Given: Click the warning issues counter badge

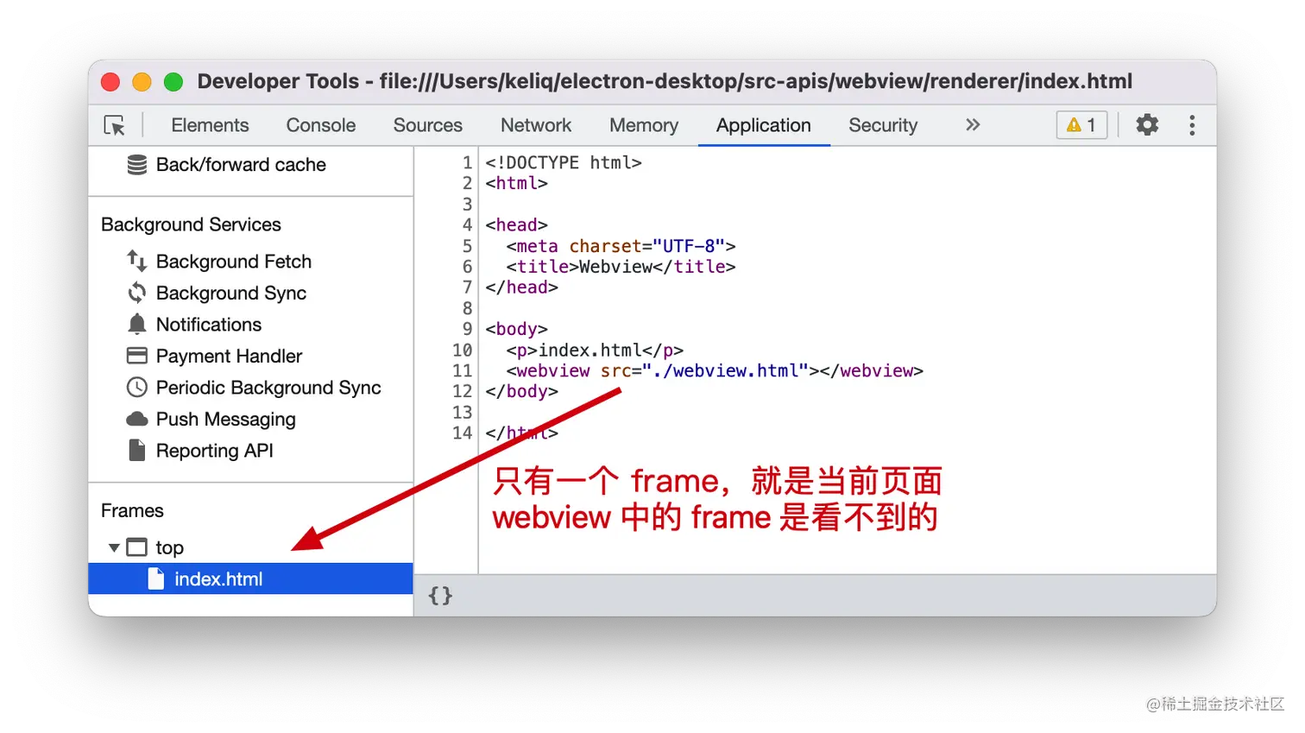Looking at the screenshot, I should [1081, 125].
